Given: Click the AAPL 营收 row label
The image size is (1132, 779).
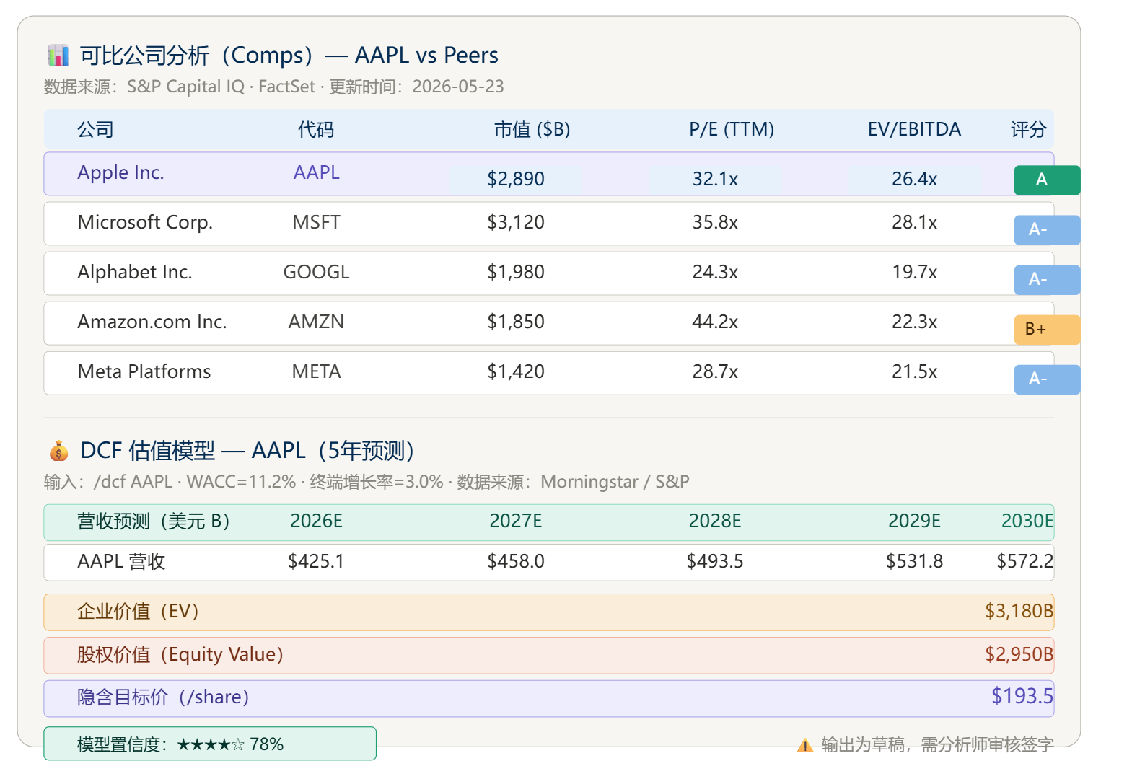Looking at the screenshot, I should click(x=121, y=562).
